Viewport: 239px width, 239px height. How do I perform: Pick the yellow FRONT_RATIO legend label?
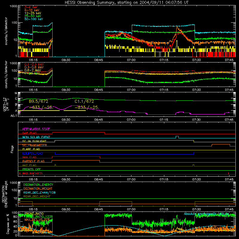[x=34, y=214]
